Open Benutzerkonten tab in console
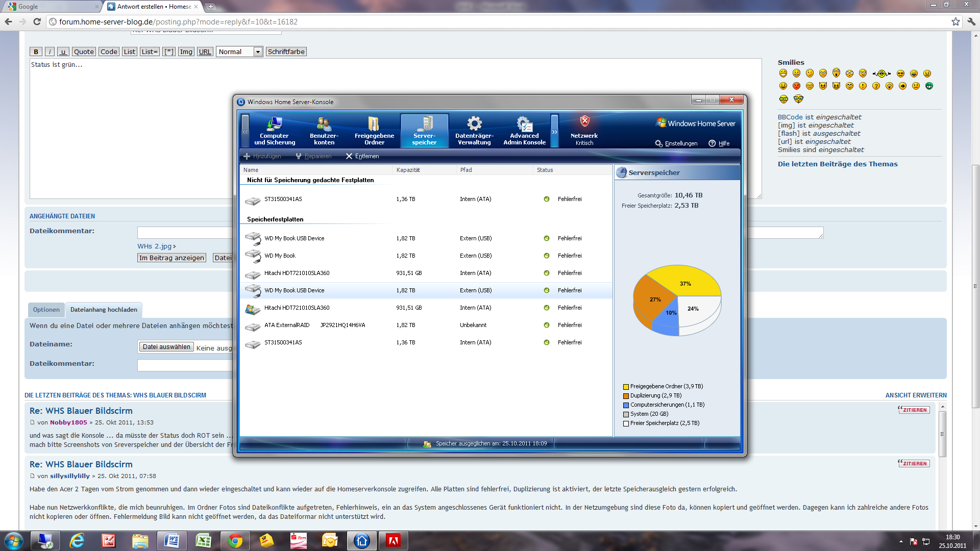This screenshot has width=980, height=551. (324, 131)
